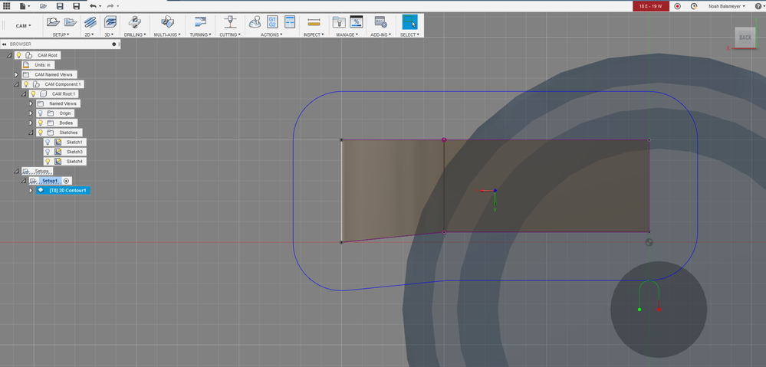This screenshot has width=766, height=367.
Task: Open the INSPECT dropdown menu
Action: click(x=314, y=34)
